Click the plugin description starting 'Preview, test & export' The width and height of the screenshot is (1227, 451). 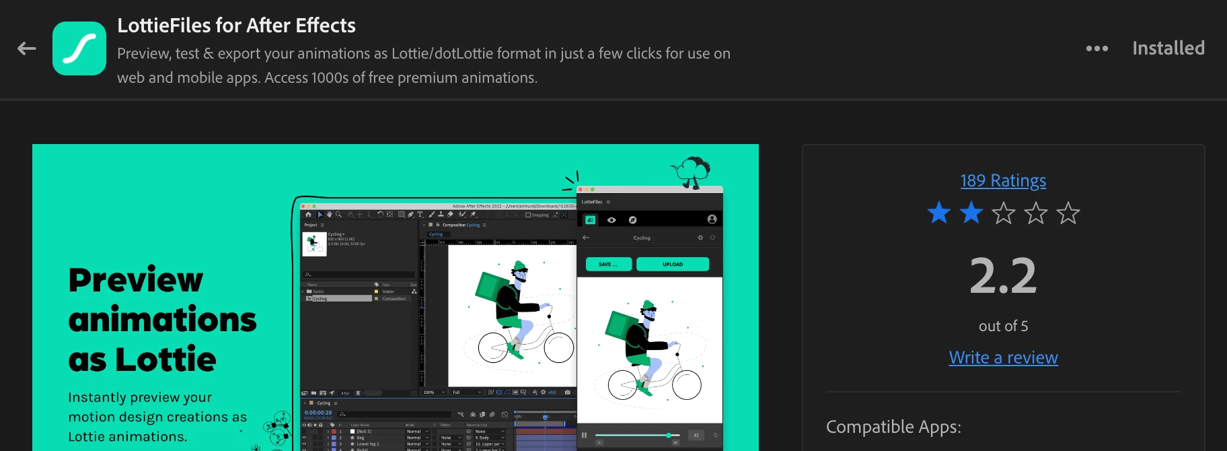click(x=424, y=65)
